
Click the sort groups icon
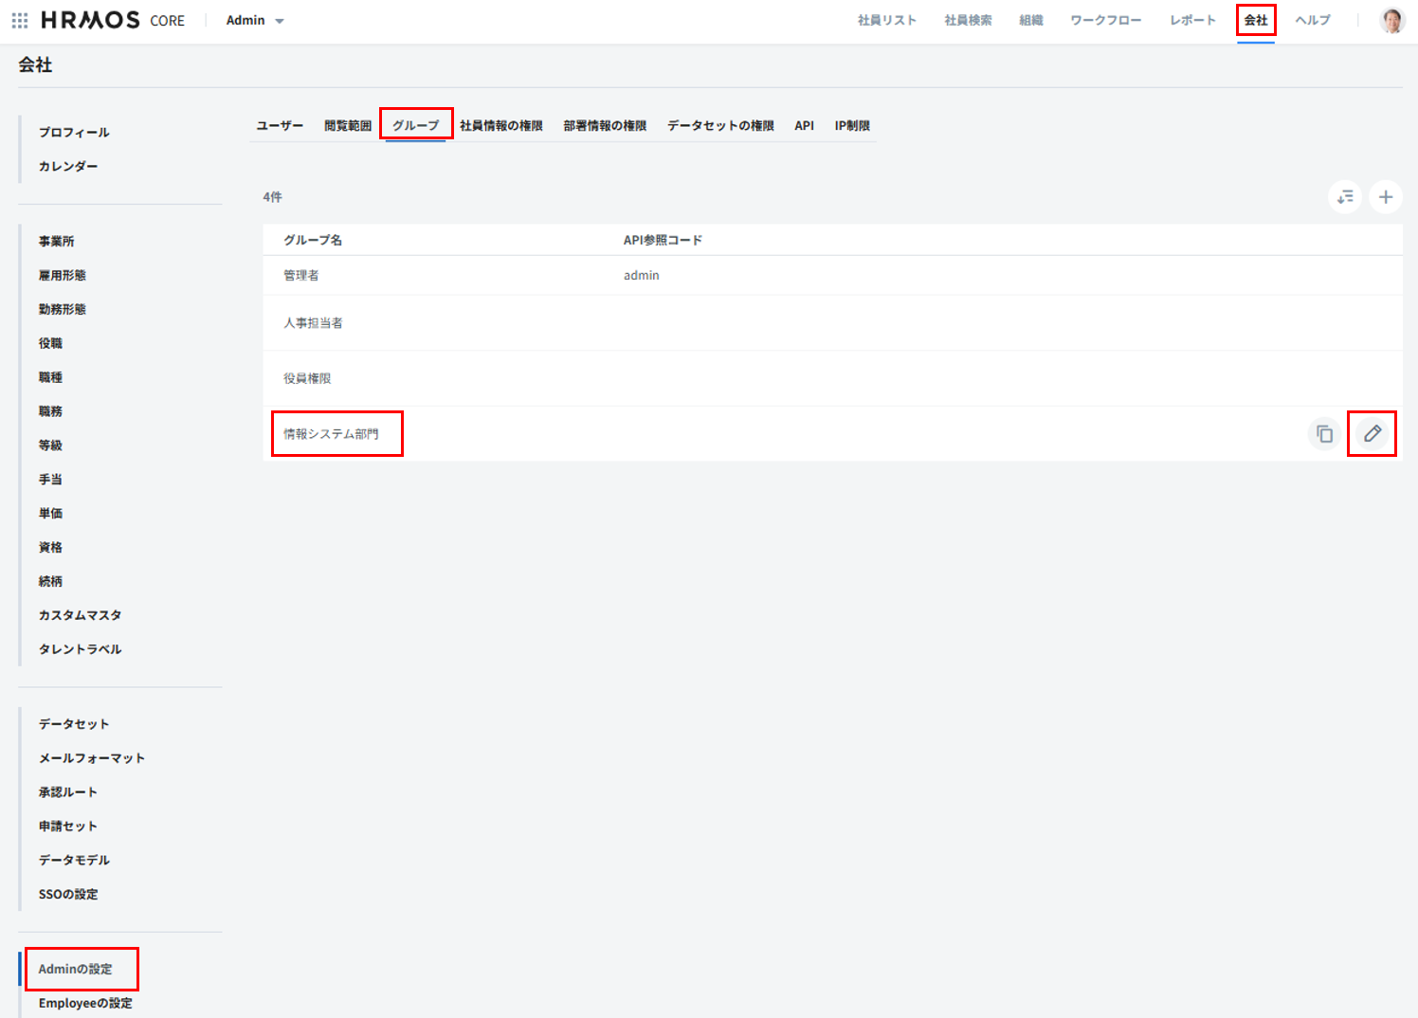click(1345, 197)
